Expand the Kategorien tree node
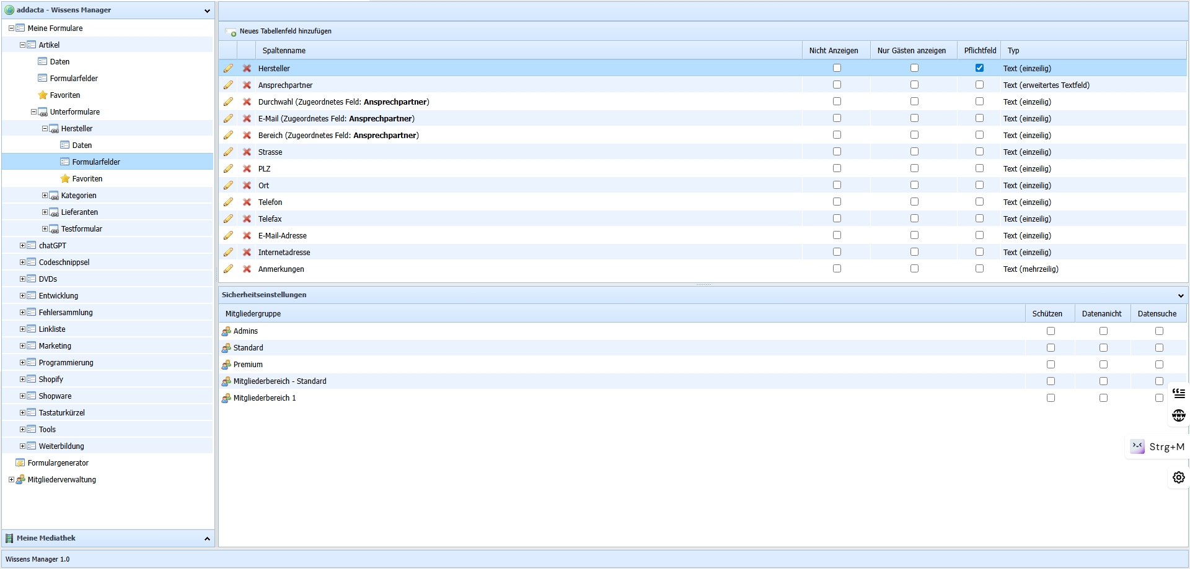The width and height of the screenshot is (1190, 569). (45, 196)
